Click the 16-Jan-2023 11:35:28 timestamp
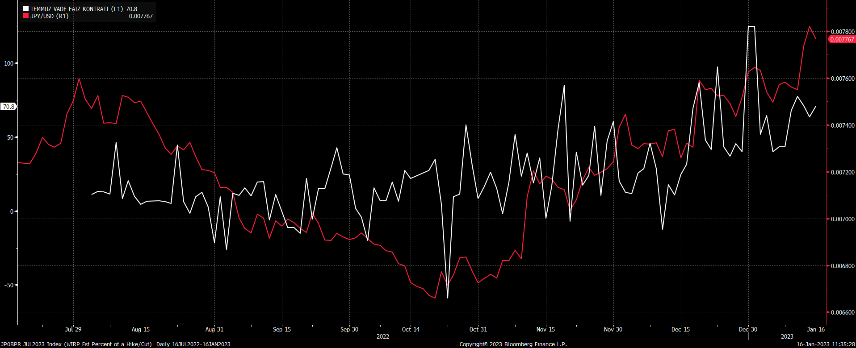 pyautogui.click(x=826, y=344)
